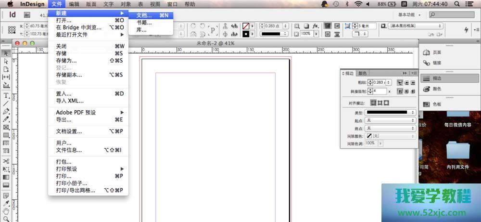This screenshot has height=222, width=481.
Task: Select the Type tool in the toolbox
Action: point(6,95)
